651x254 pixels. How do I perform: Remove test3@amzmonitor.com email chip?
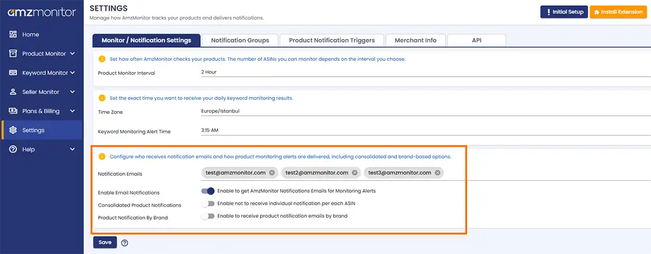tap(437, 173)
